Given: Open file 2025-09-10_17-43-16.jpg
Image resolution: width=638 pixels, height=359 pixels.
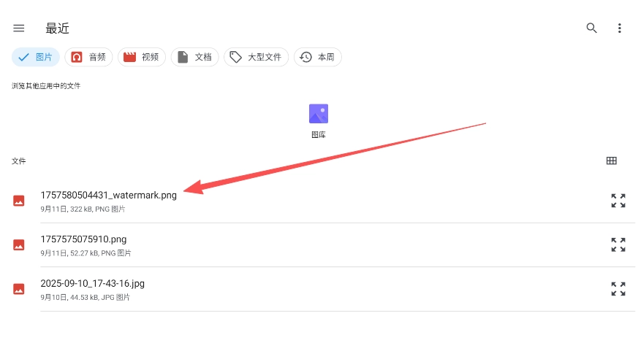Looking at the screenshot, I should tap(92, 283).
